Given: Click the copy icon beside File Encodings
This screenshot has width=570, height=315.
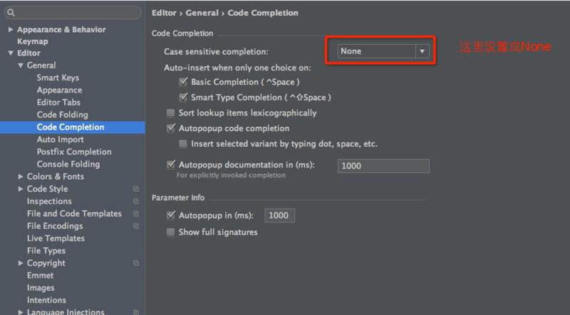Looking at the screenshot, I should (x=136, y=226).
